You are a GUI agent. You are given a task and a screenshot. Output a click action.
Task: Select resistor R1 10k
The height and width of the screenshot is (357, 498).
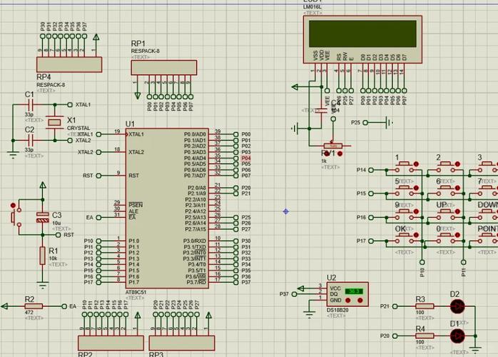coord(41,255)
